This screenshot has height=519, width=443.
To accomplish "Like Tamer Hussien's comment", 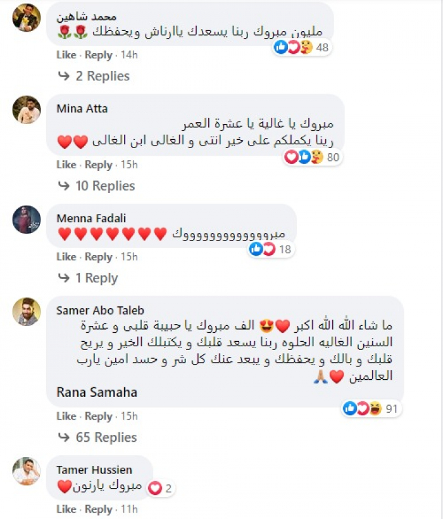I will [x=66, y=509].
